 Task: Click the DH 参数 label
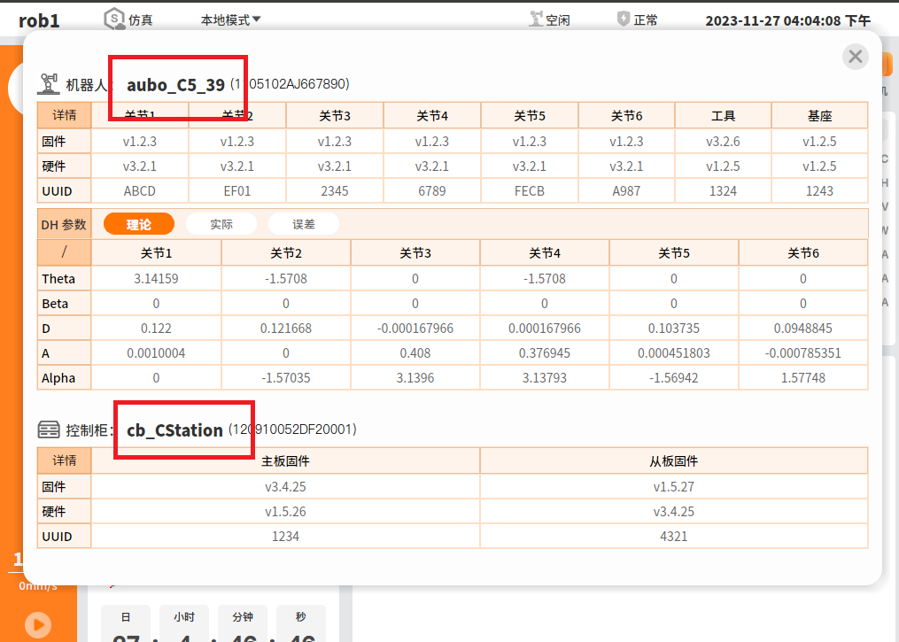coord(64,225)
